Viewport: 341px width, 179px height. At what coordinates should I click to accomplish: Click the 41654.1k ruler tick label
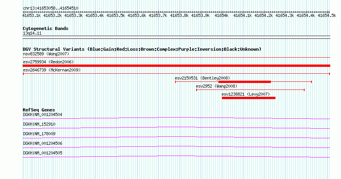coord(243,16)
